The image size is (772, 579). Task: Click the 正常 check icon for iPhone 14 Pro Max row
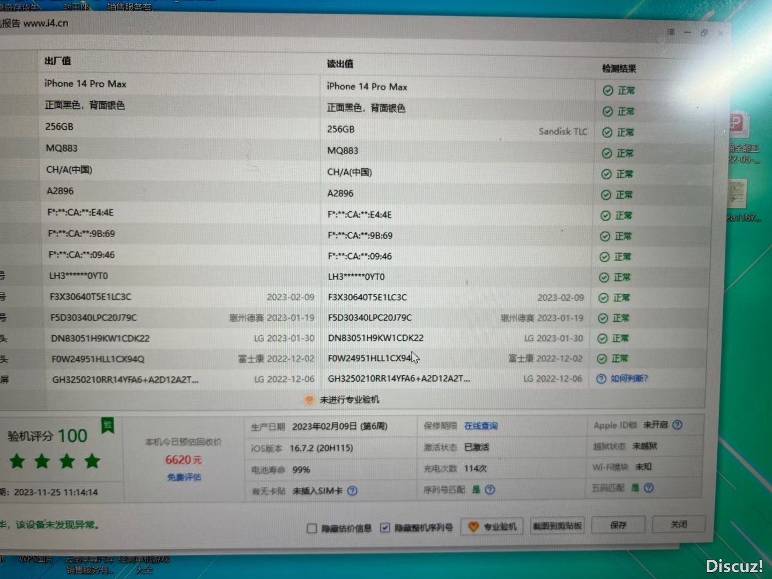(x=608, y=91)
